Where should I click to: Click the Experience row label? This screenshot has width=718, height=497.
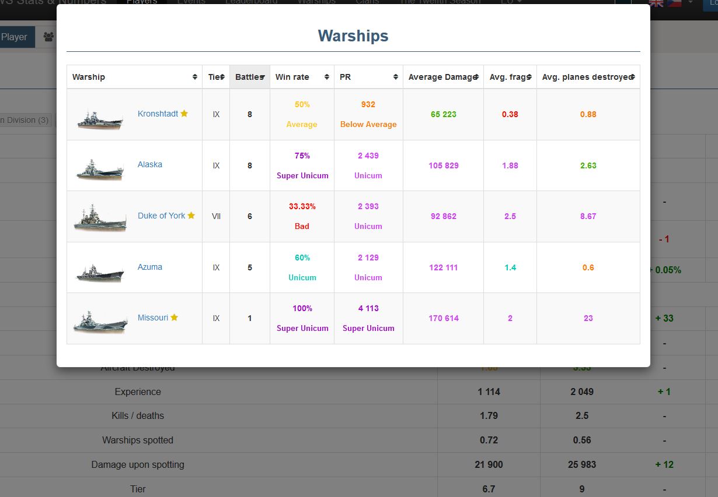(138, 392)
